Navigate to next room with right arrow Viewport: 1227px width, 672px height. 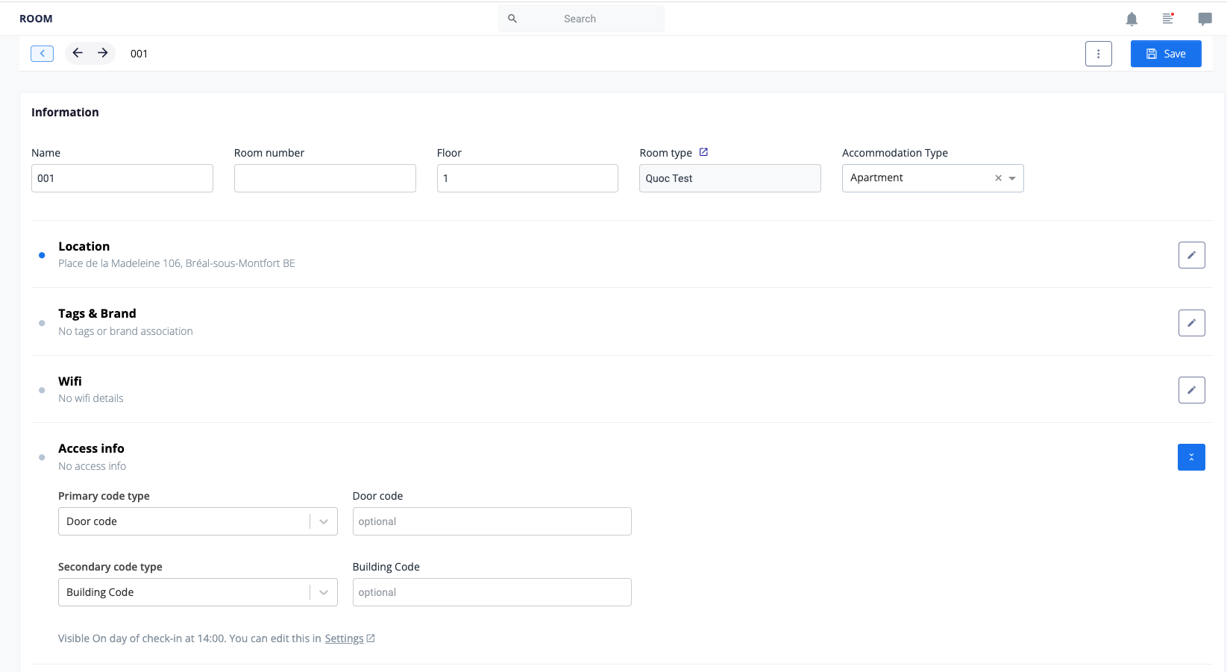[103, 53]
